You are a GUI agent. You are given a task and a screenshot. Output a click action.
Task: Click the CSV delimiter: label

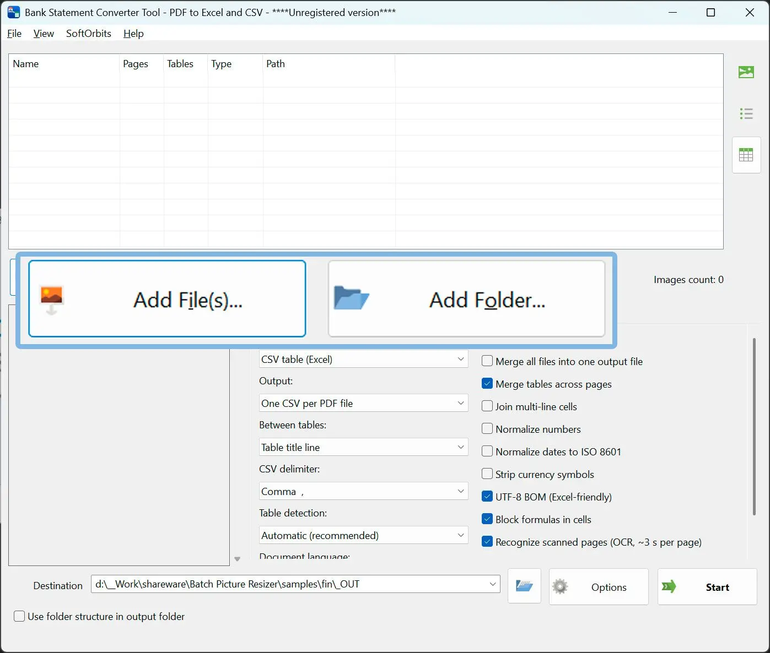coord(289,469)
